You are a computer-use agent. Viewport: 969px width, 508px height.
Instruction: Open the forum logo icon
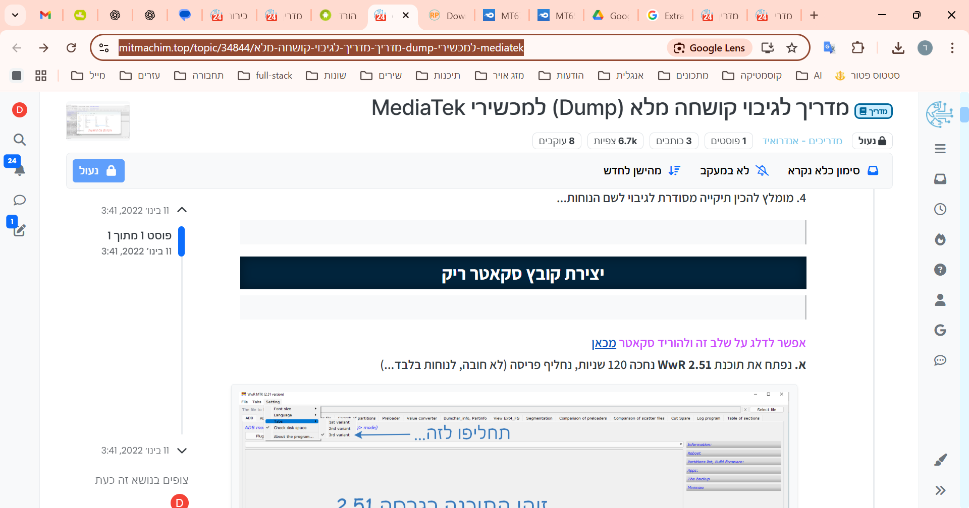coord(940,114)
